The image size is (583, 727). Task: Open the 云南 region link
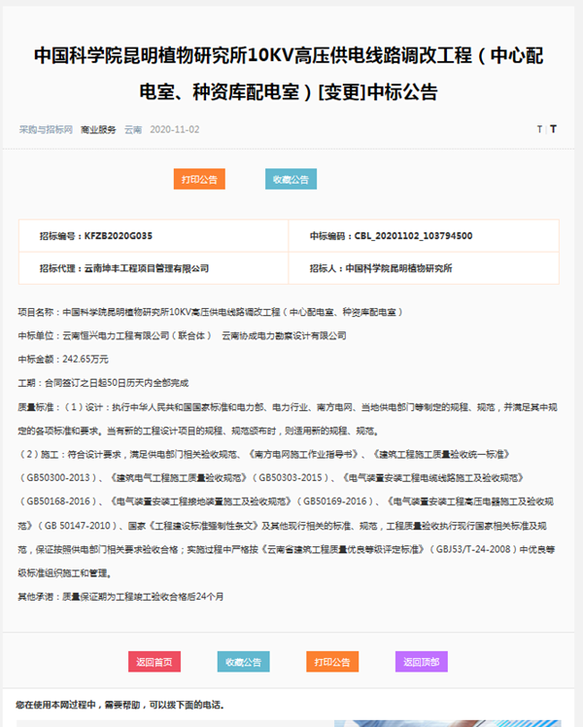(133, 129)
